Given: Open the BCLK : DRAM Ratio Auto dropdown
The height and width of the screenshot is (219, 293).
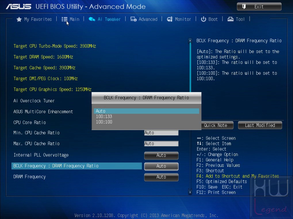Looking at the screenshot, I should tap(161, 166).
